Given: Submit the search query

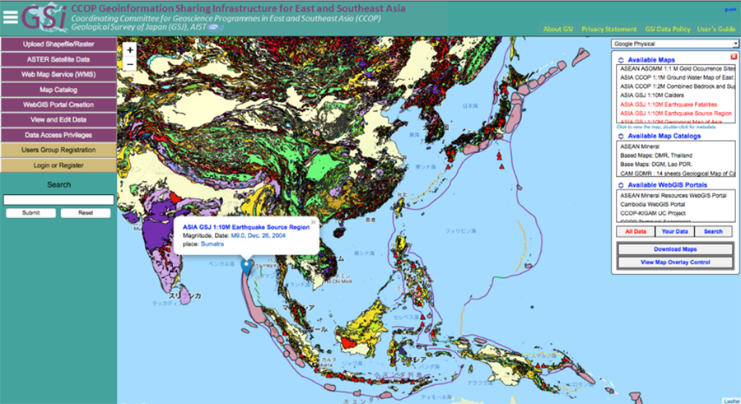Looking at the screenshot, I should point(30,213).
